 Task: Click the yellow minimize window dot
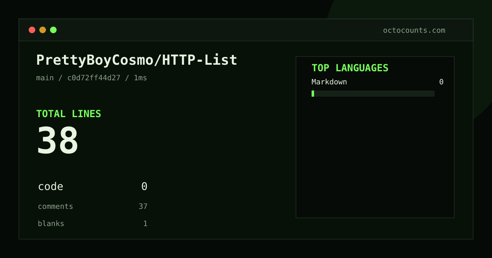(43, 30)
